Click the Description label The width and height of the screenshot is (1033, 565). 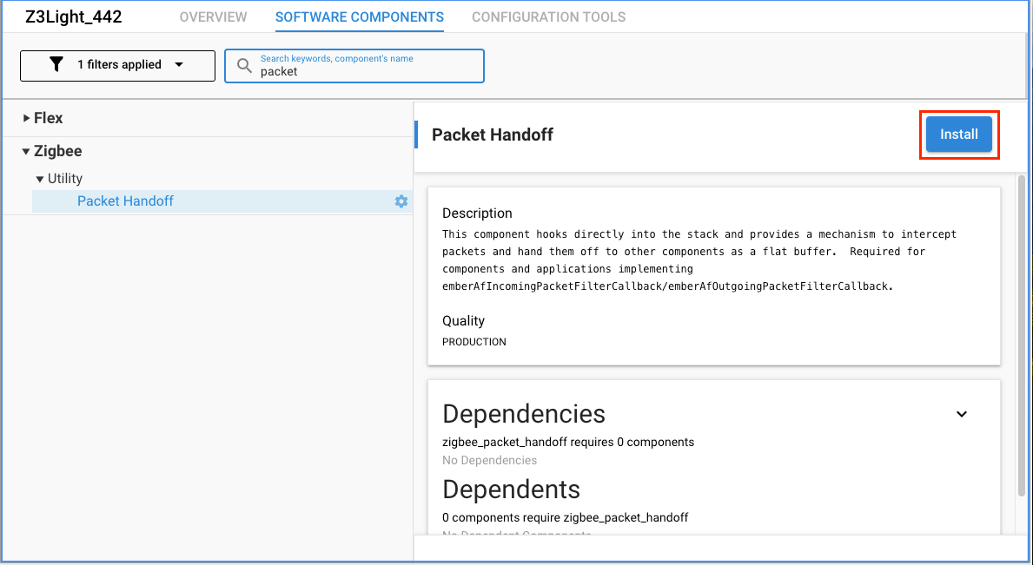477,214
